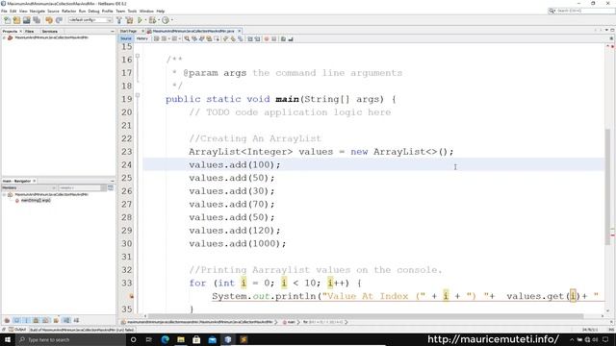616x346 pixels.
Task: Click the Shift Line Right editor icon
Action: tap(257, 38)
